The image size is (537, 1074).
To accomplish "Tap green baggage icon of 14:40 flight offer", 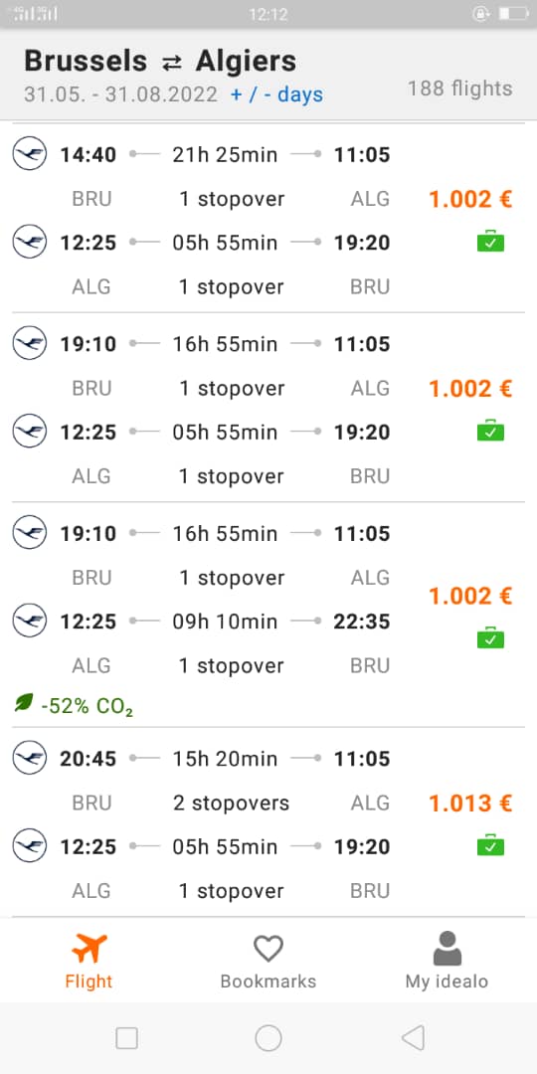I will (x=490, y=242).
